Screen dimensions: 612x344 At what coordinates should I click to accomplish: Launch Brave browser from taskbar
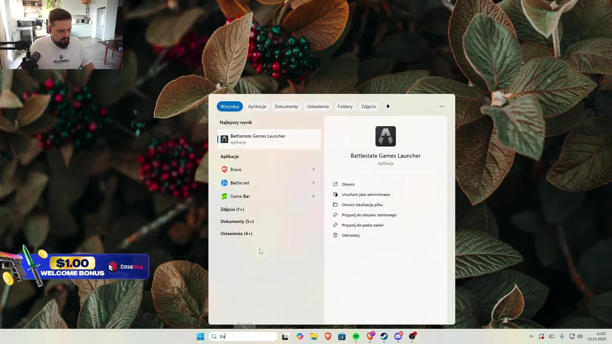point(328,336)
